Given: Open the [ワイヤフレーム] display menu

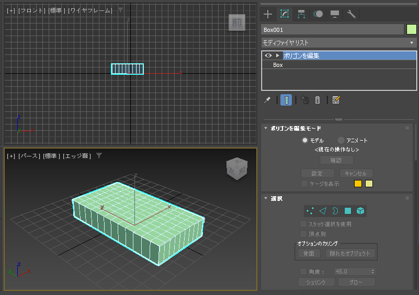Looking at the screenshot, I should pyautogui.click(x=90, y=10).
